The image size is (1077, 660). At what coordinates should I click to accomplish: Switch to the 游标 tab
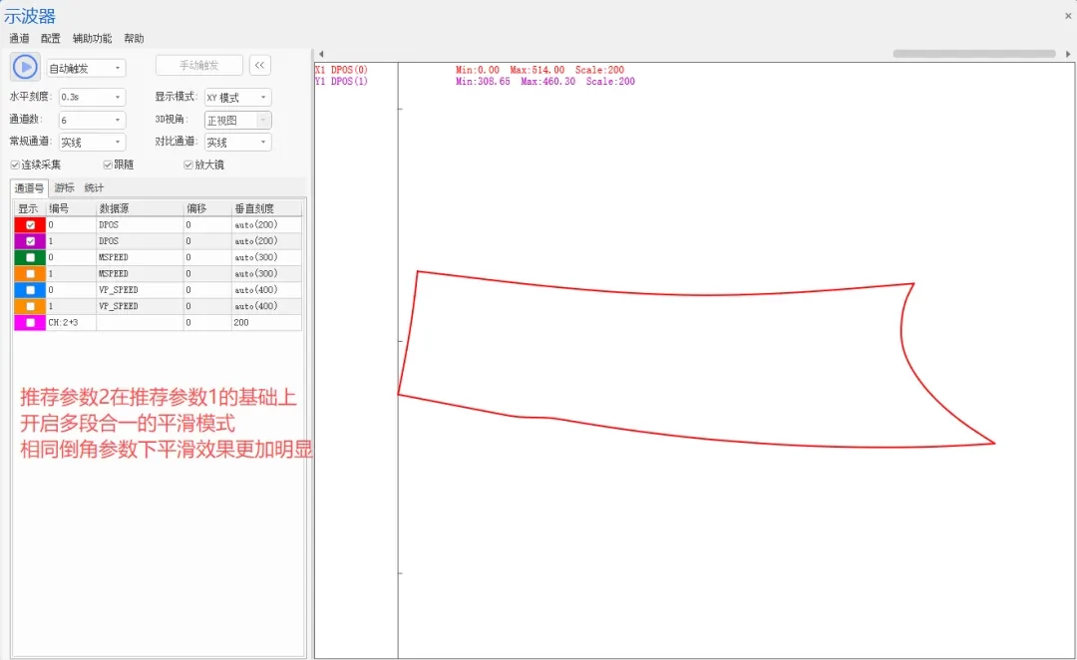click(x=64, y=187)
